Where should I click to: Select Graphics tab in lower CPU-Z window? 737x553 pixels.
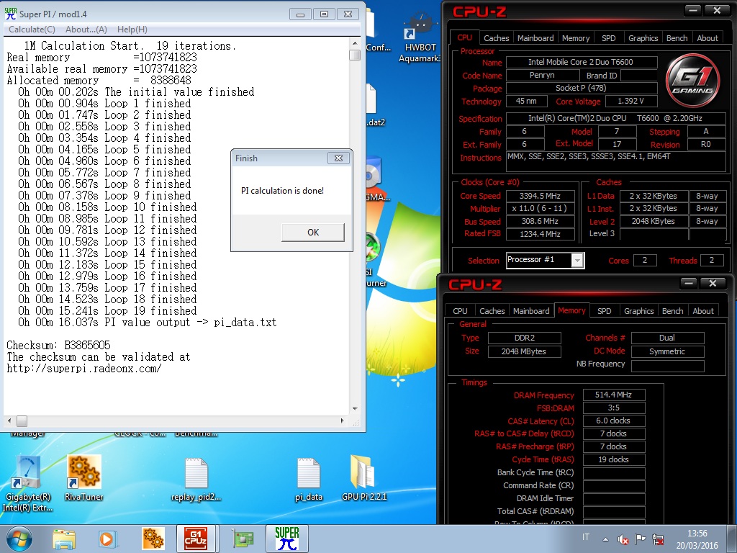click(x=639, y=311)
